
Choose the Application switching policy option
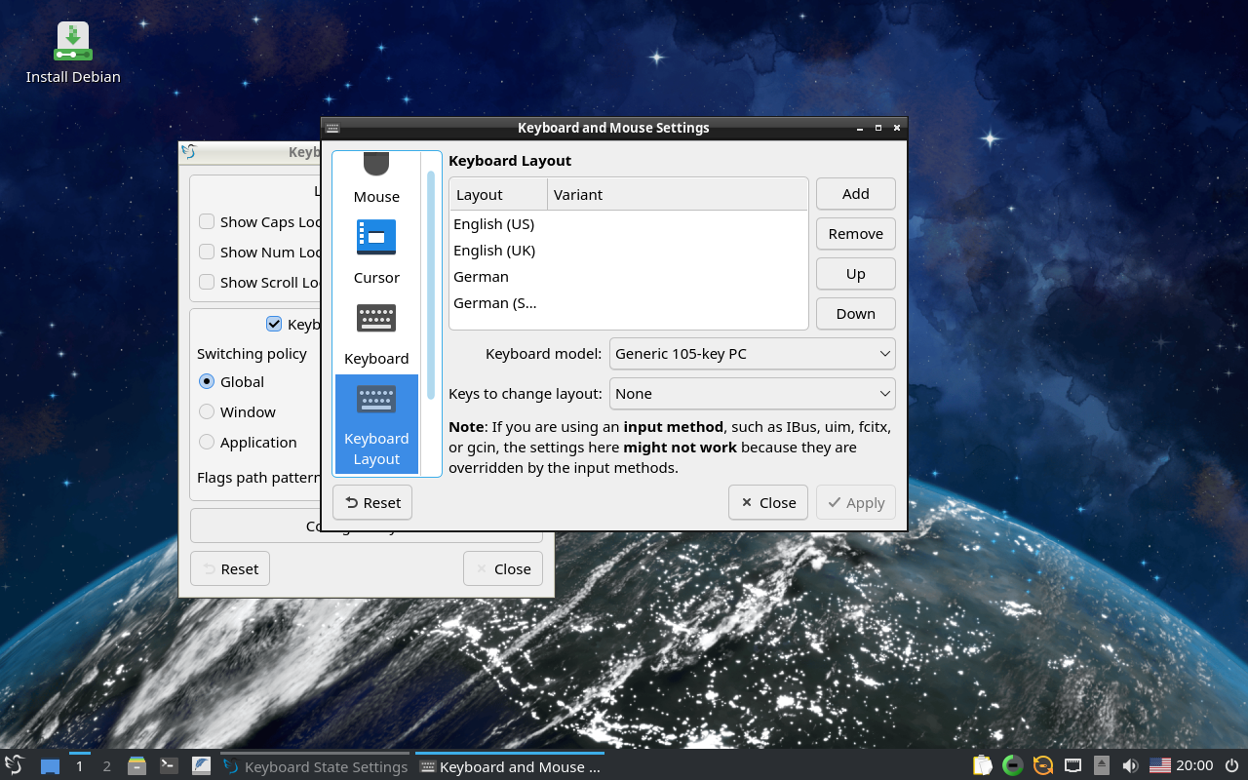coord(207,443)
